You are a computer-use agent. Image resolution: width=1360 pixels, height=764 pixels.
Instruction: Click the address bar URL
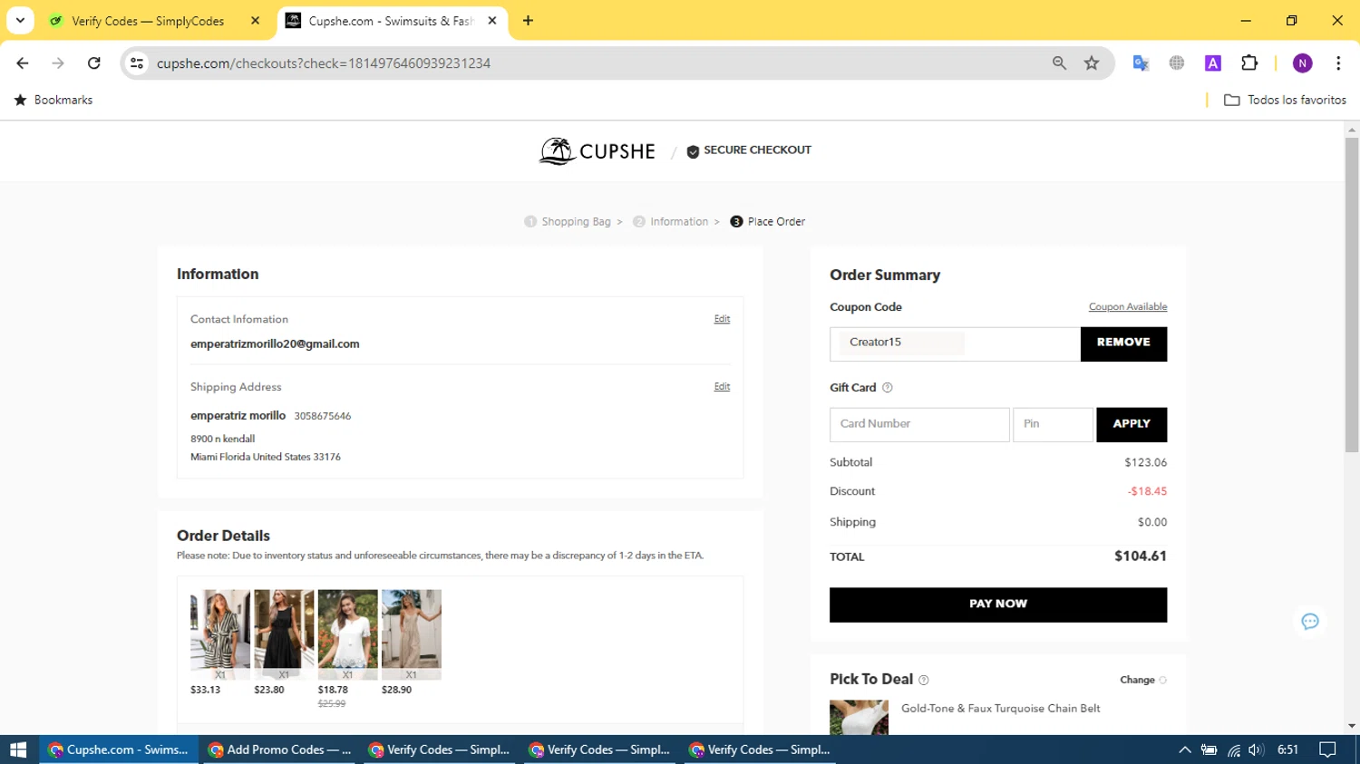[x=324, y=63]
